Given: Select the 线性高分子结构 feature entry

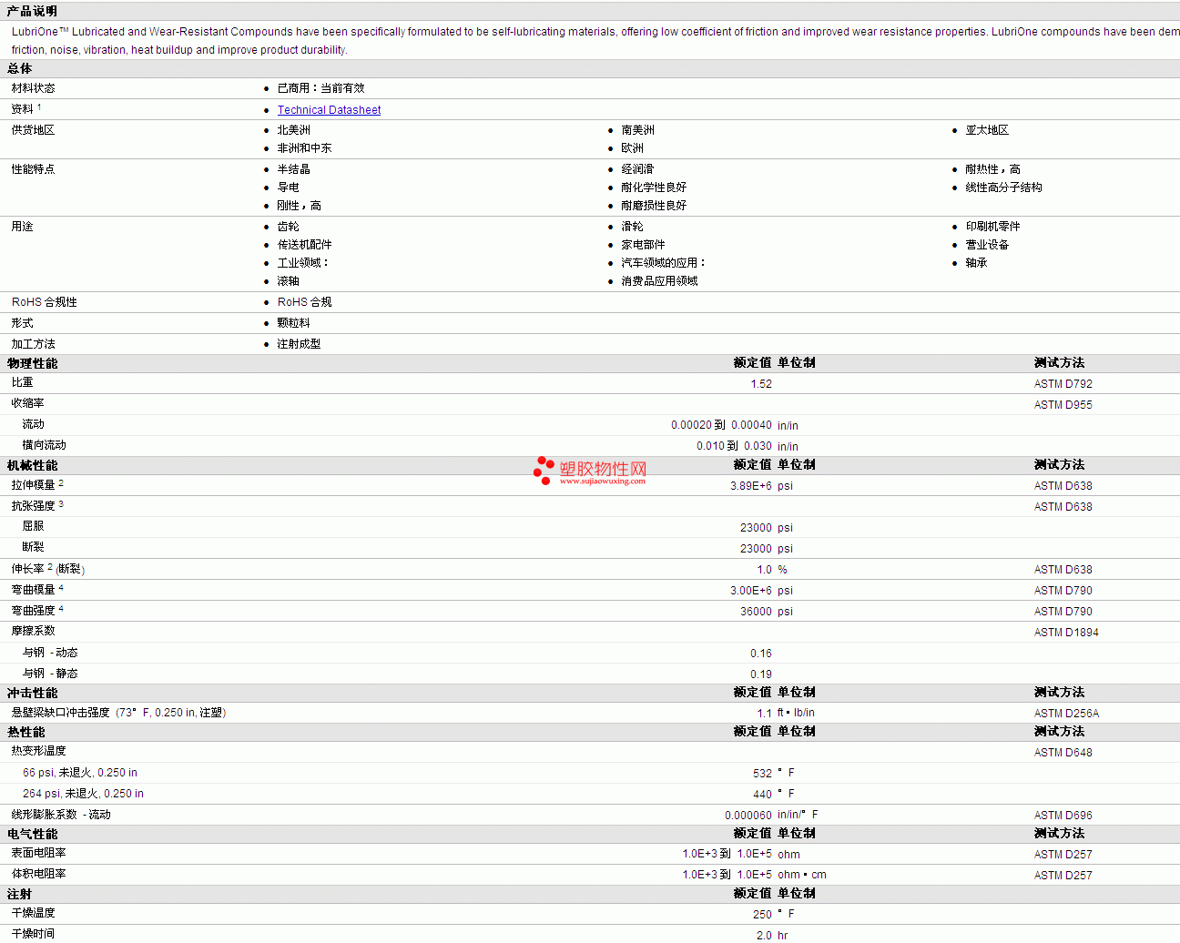Looking at the screenshot, I should pos(1003,188).
